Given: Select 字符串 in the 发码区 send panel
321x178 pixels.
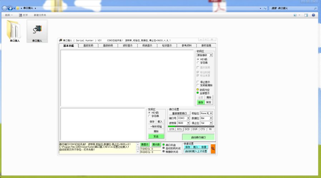Looking at the screenshot, I should click(149, 116).
